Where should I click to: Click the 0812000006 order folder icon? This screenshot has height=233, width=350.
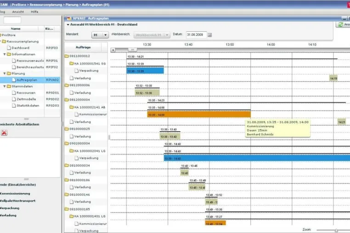coord(67,85)
